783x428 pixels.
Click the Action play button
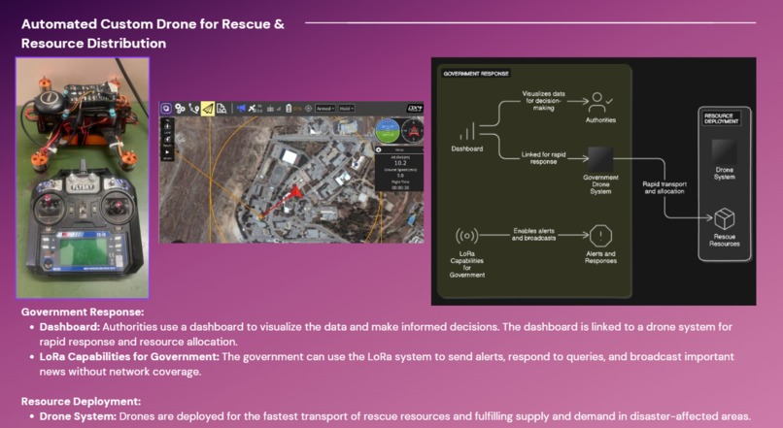click(x=167, y=154)
